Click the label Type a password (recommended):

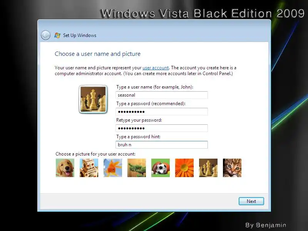[151, 104]
